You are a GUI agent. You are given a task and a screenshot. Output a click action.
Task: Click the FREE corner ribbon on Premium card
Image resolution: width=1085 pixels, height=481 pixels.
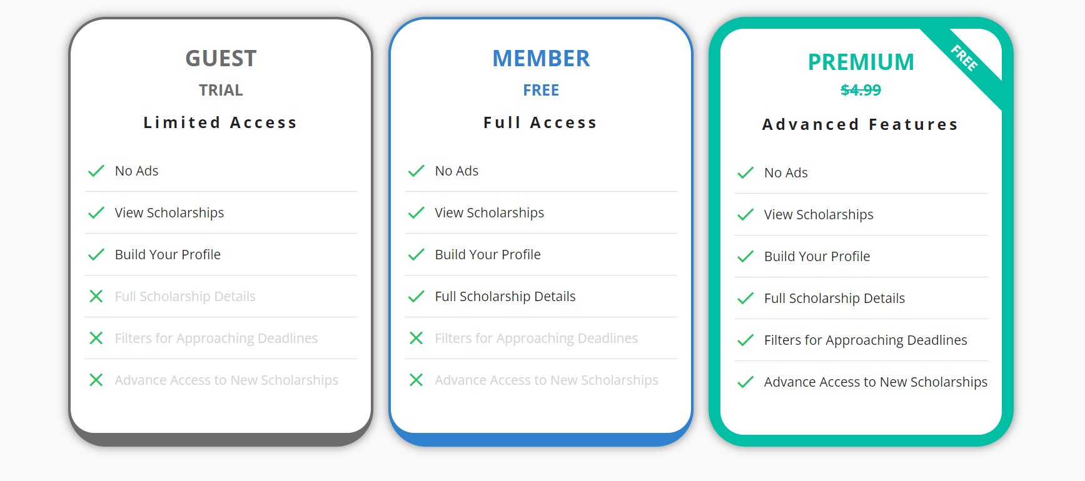(x=964, y=59)
